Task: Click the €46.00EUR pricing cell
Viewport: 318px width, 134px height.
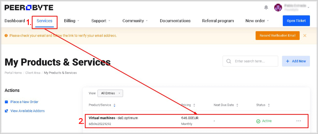Action: [190, 118]
